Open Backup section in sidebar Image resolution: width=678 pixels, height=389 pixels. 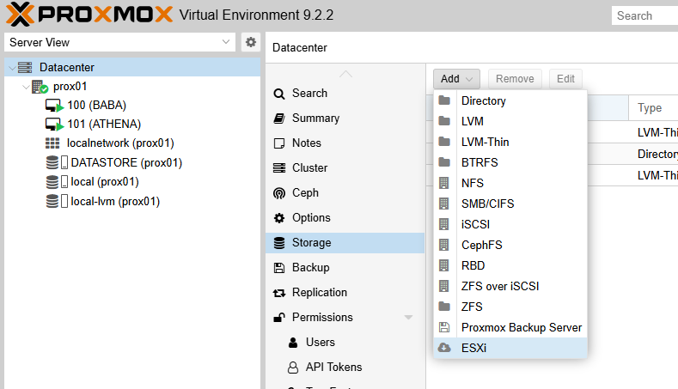click(x=345, y=268)
